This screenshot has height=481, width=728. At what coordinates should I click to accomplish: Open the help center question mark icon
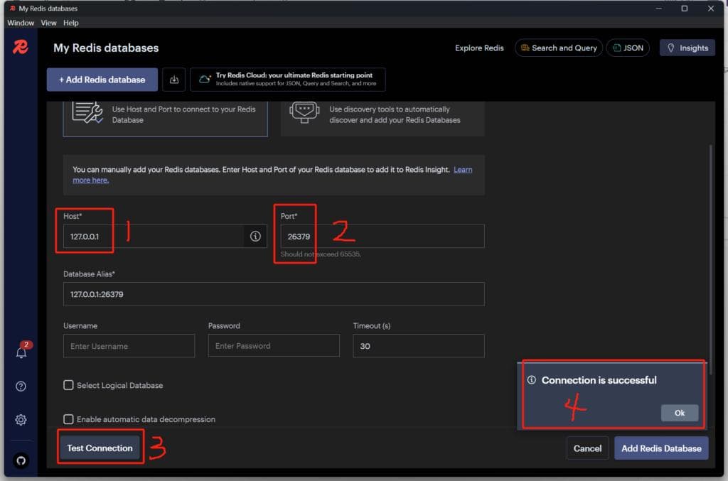(x=21, y=387)
